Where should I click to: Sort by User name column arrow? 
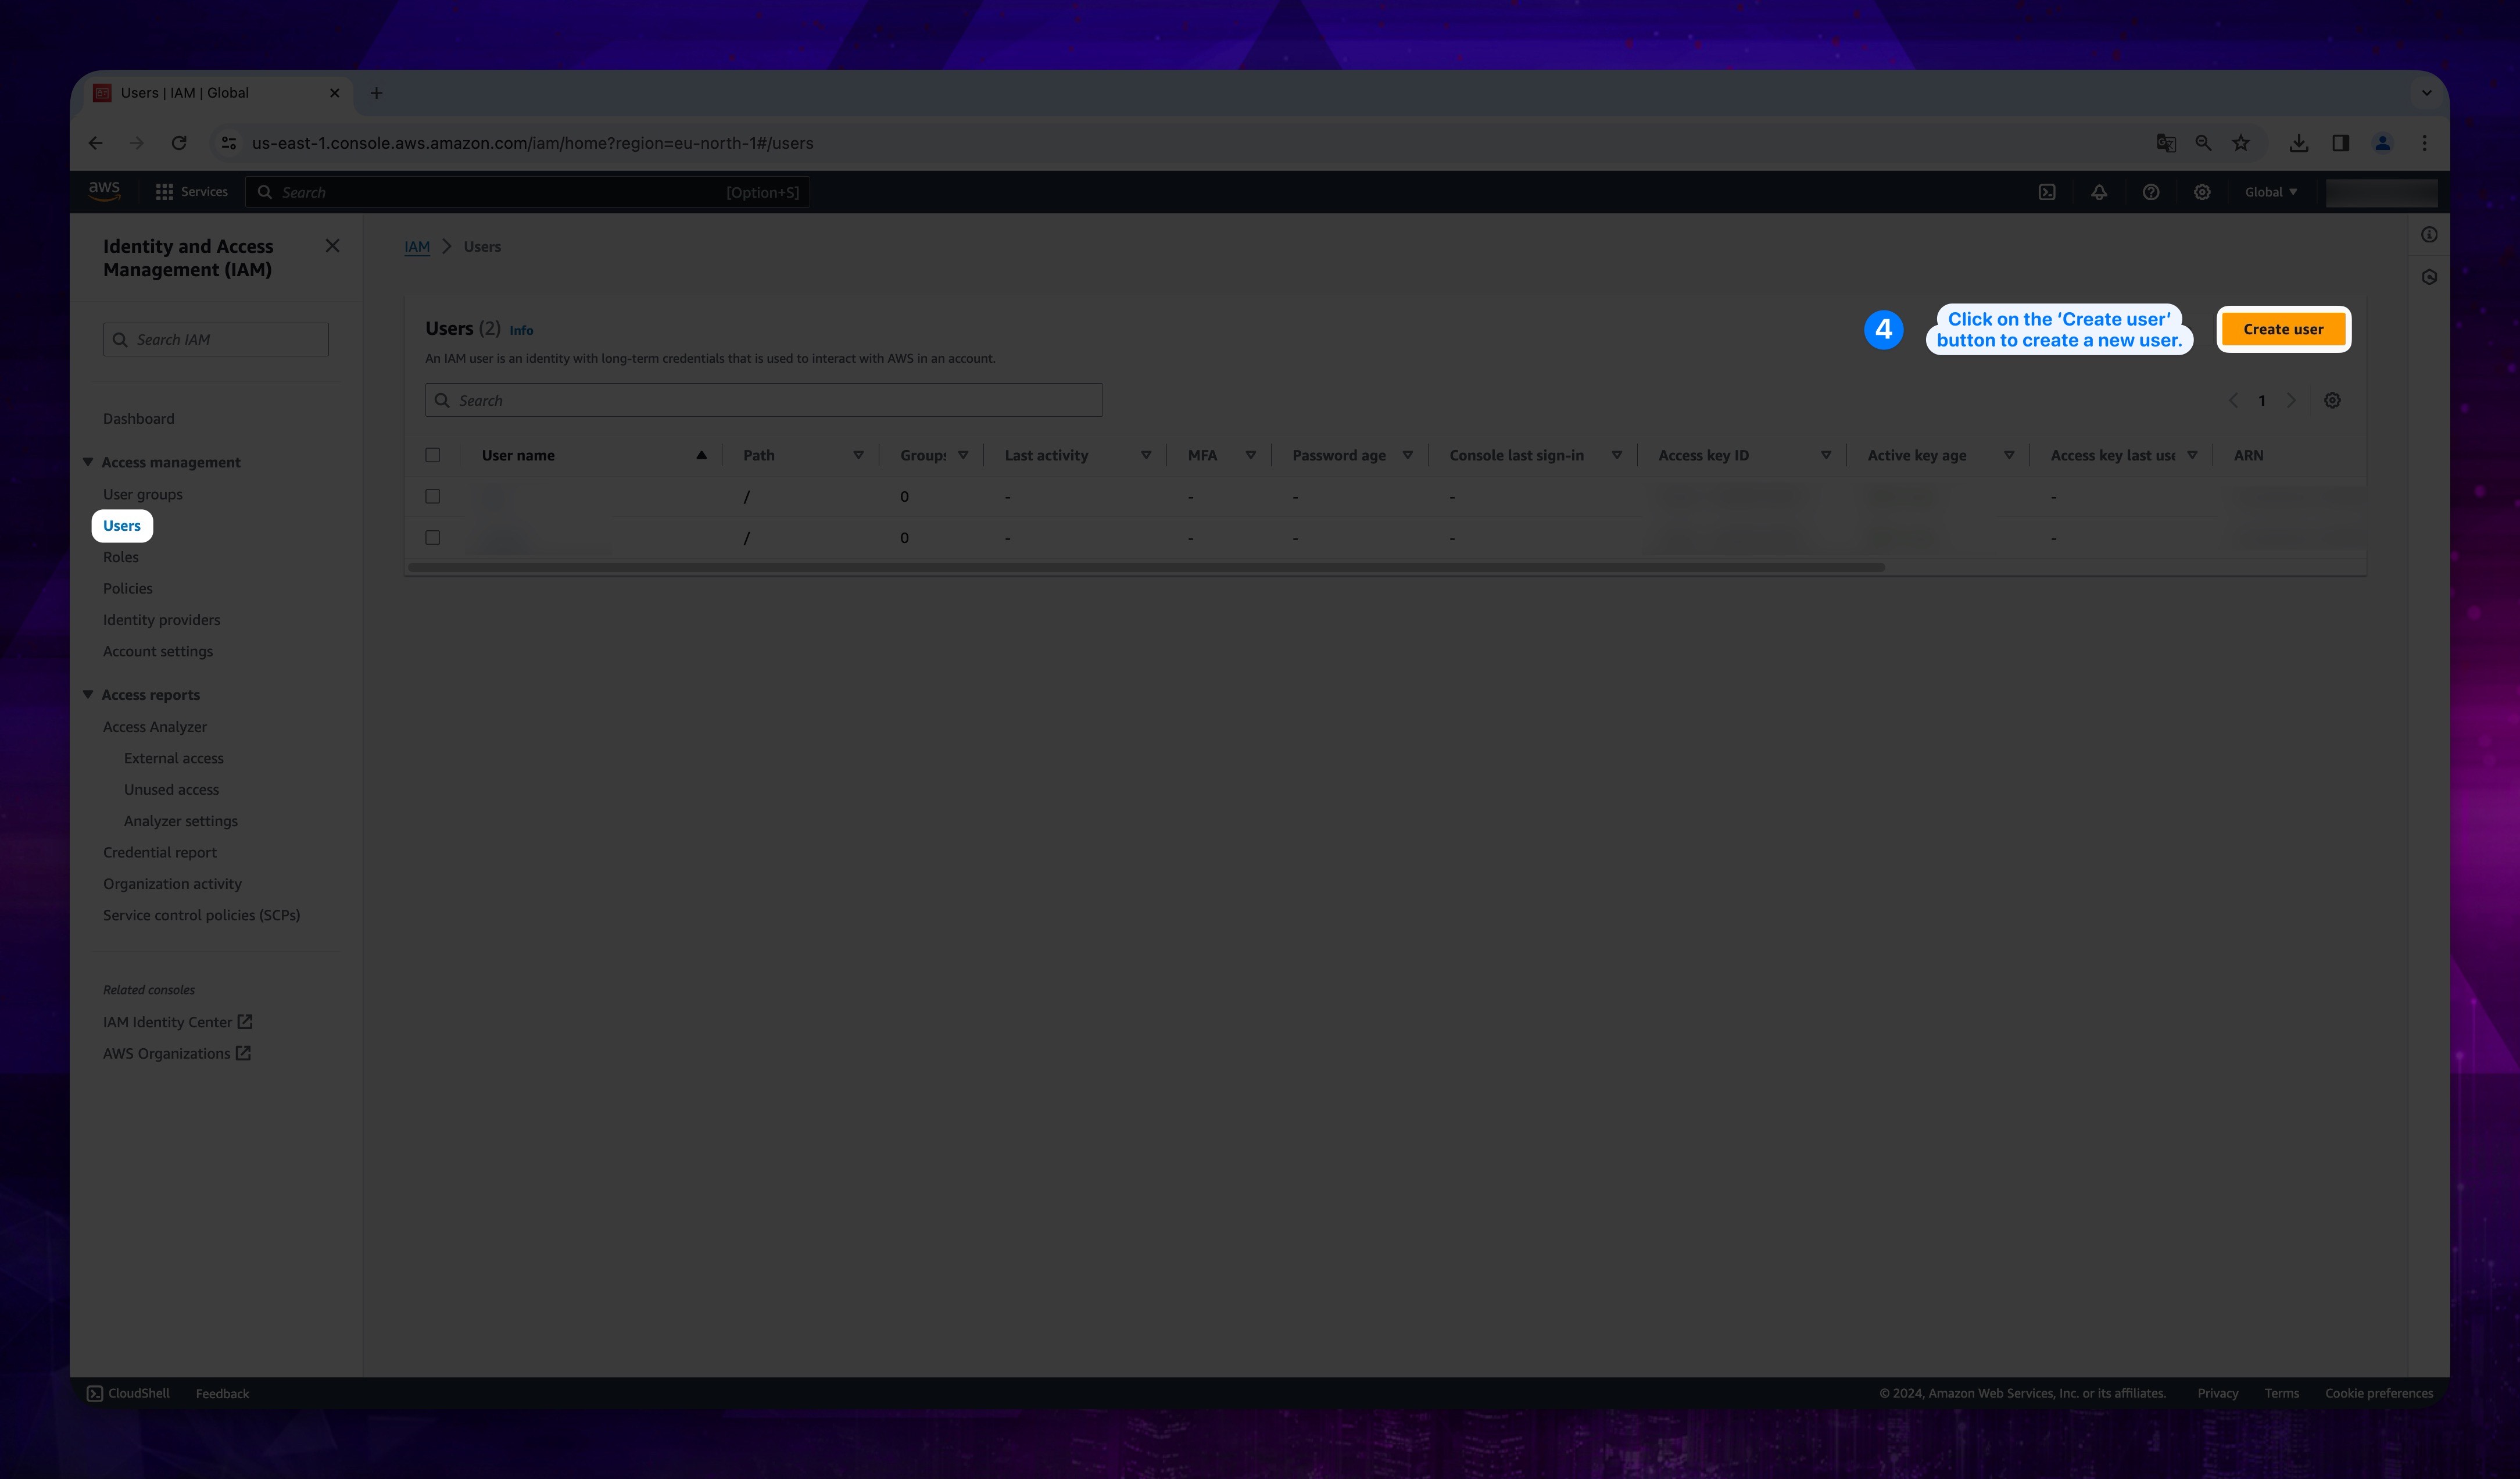pos(701,455)
